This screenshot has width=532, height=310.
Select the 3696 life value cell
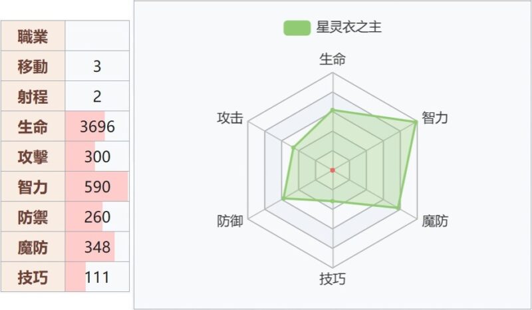tap(97, 126)
